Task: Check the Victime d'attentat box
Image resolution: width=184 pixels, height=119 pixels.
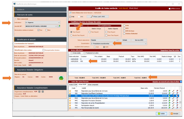Action: tap(124, 34)
